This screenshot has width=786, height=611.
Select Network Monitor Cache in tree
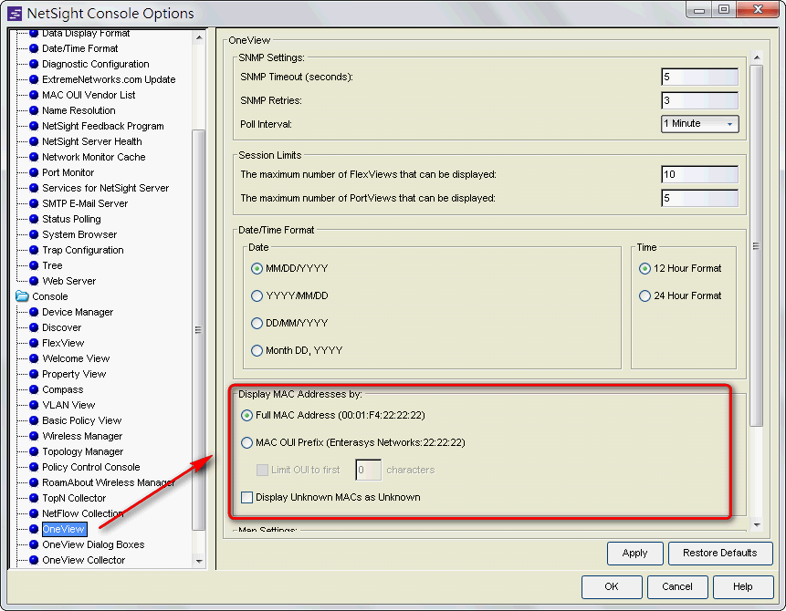point(94,157)
